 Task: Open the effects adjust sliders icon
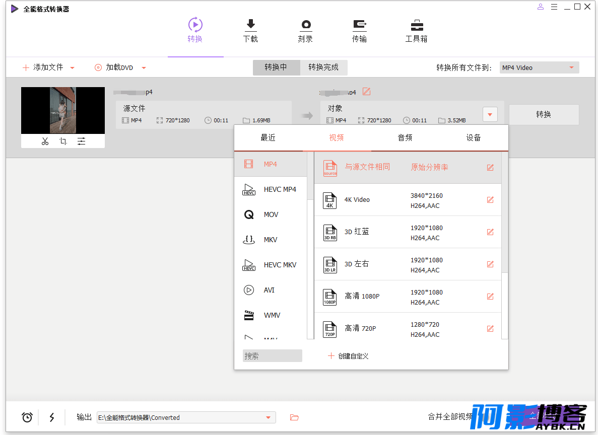coord(81,141)
